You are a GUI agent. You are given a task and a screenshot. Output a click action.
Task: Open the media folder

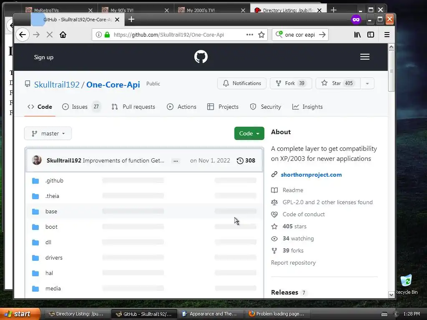pos(53,288)
